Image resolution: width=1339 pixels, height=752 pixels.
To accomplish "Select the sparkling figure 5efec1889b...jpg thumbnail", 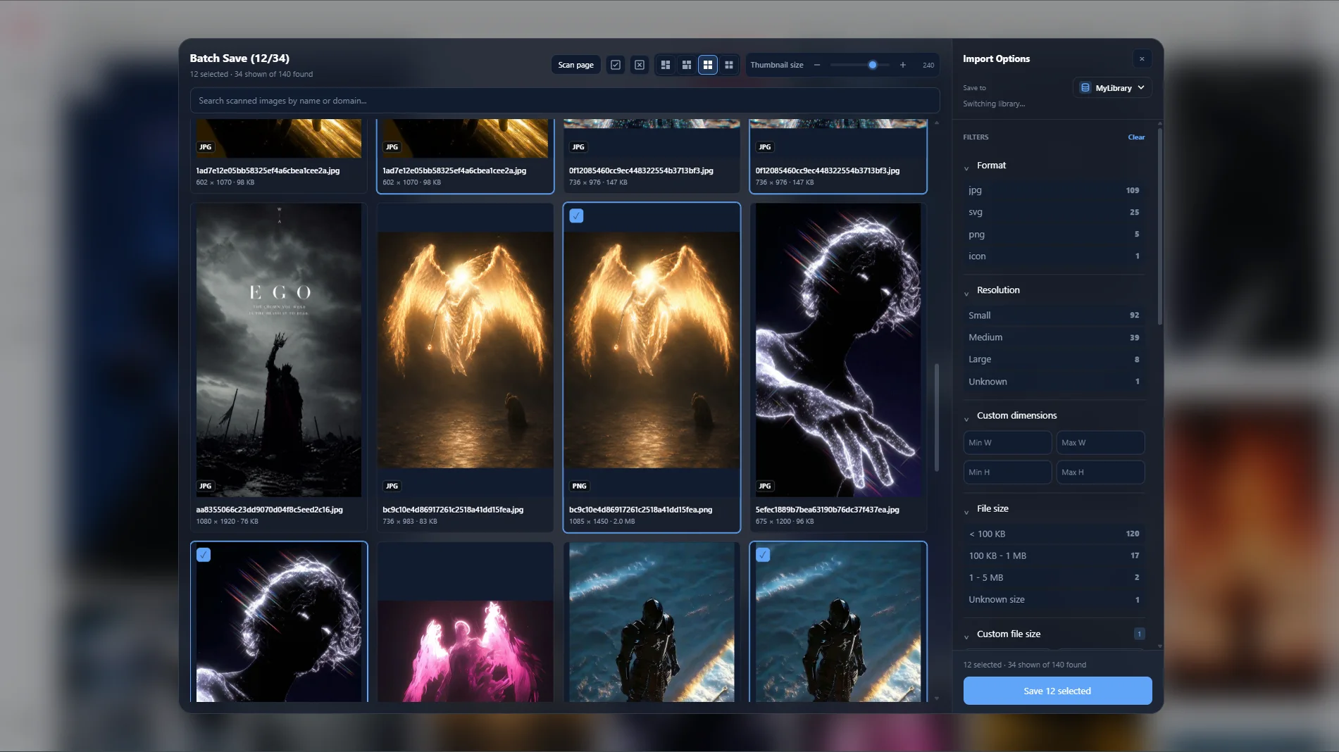I will pyautogui.click(x=838, y=350).
